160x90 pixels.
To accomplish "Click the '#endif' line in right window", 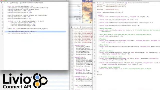I will click(x=99, y=75).
